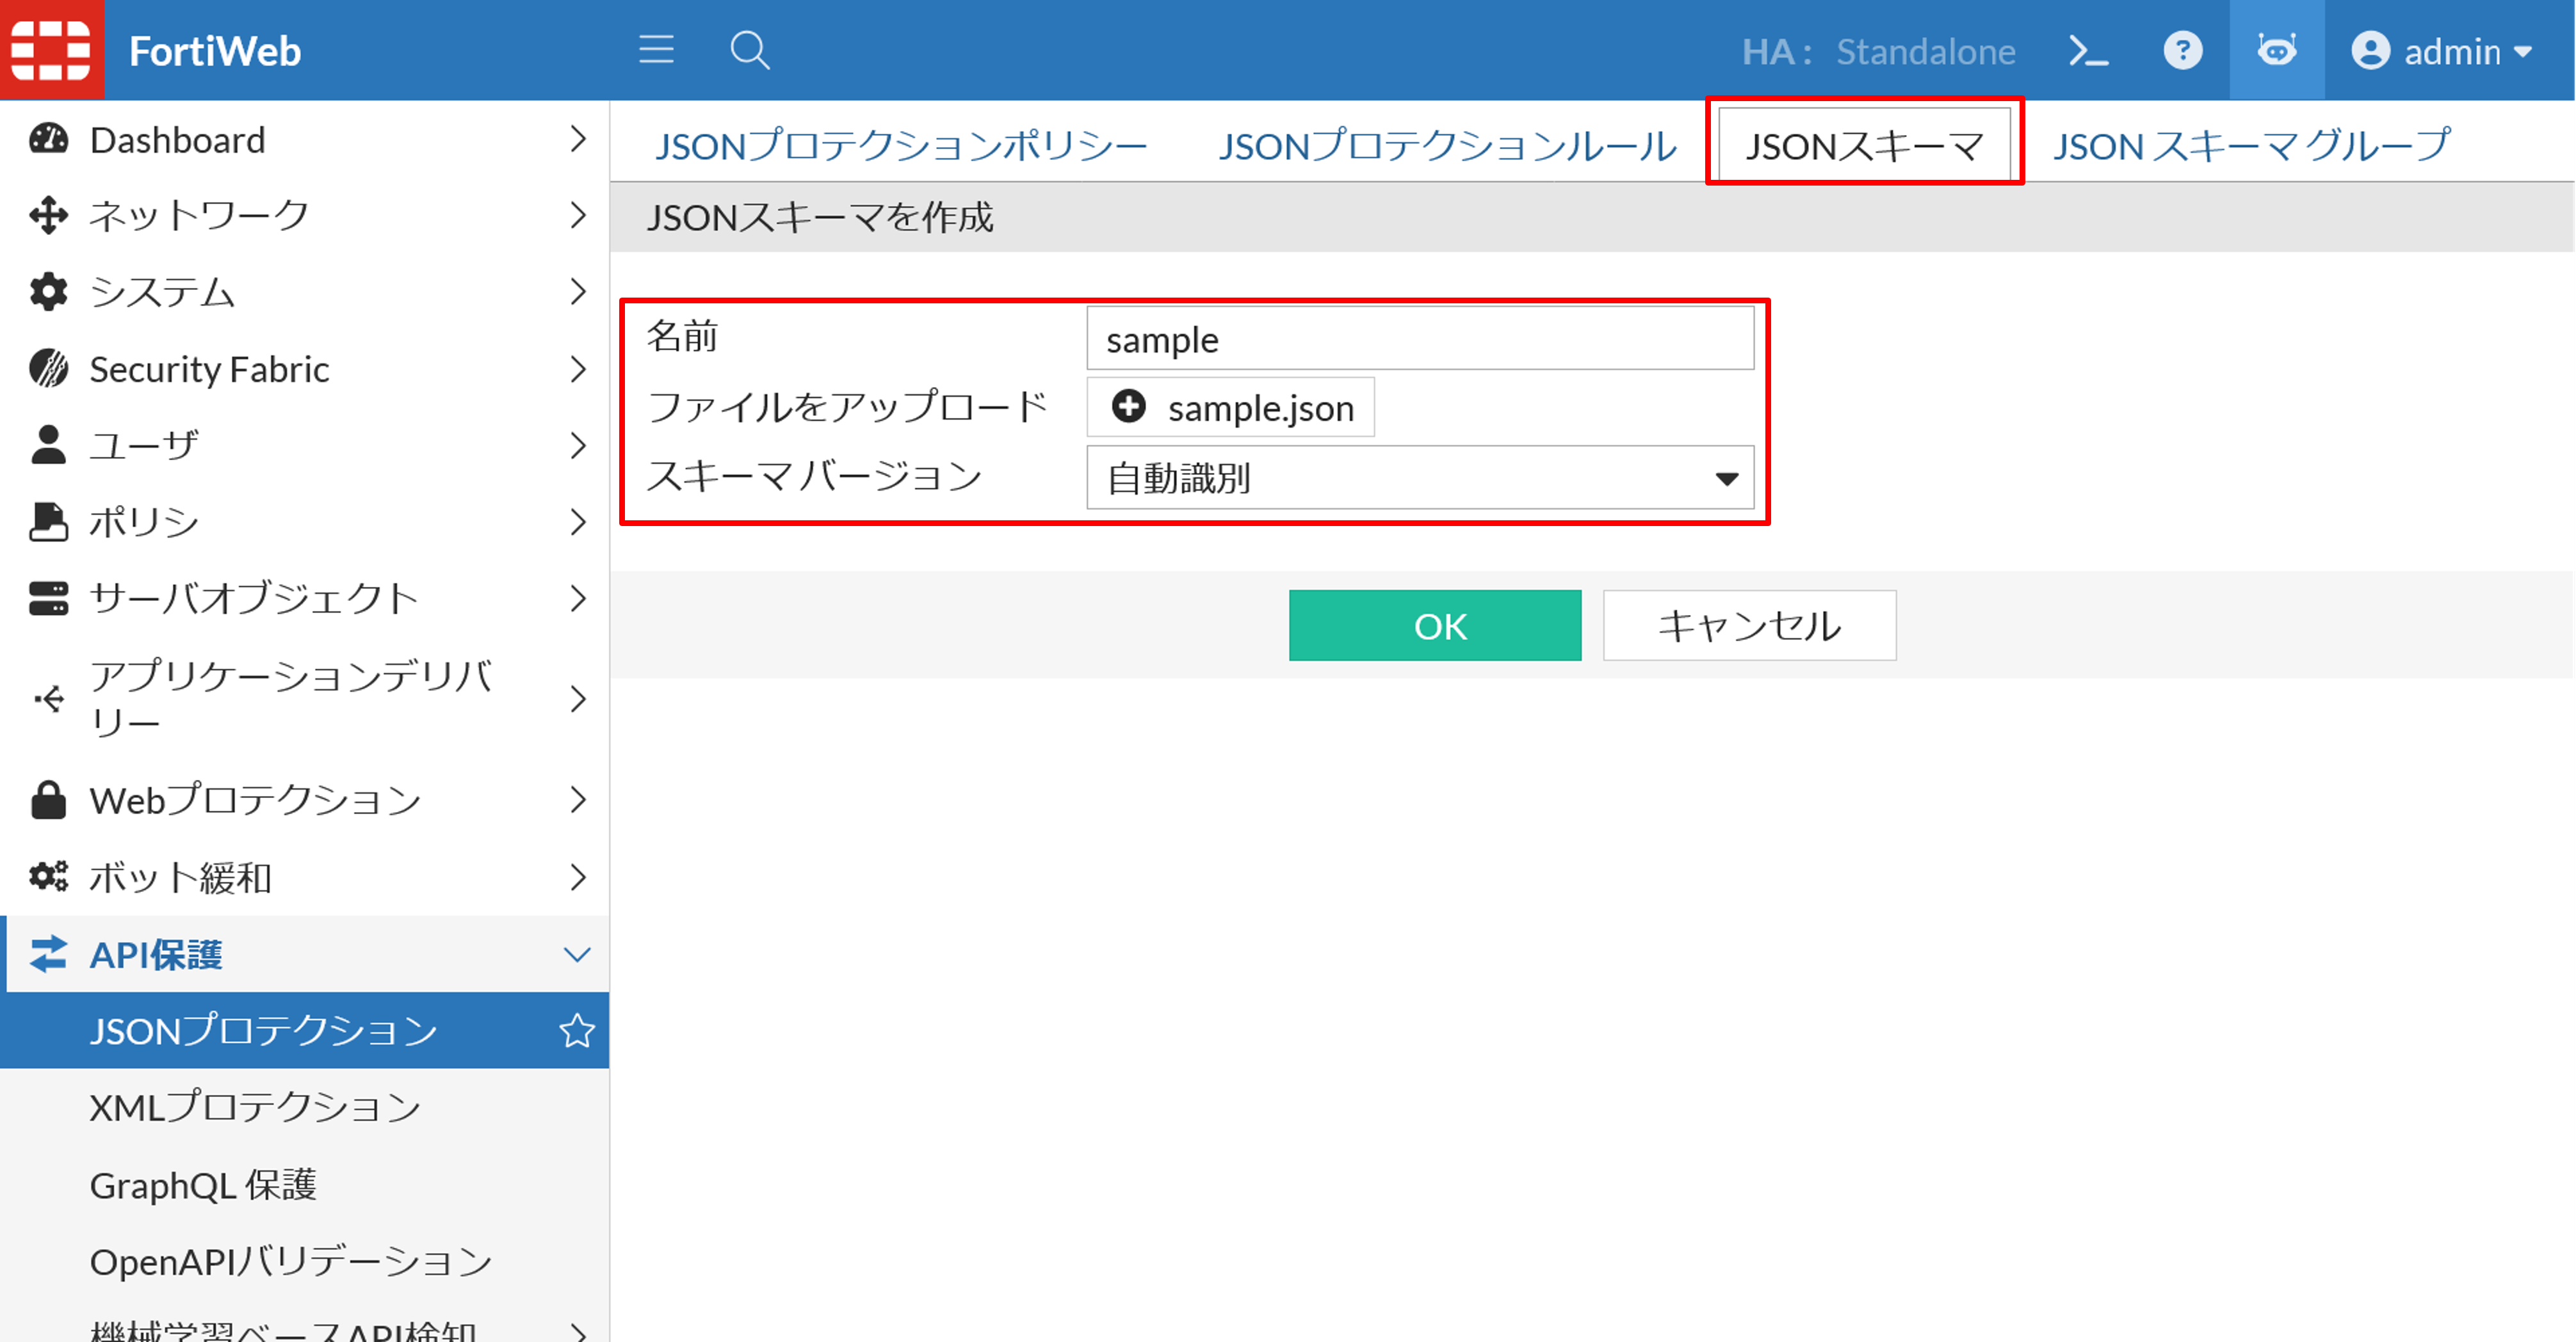This screenshot has height=1342, width=2576.
Task: Click the キャンセル button
Action: click(x=1749, y=625)
